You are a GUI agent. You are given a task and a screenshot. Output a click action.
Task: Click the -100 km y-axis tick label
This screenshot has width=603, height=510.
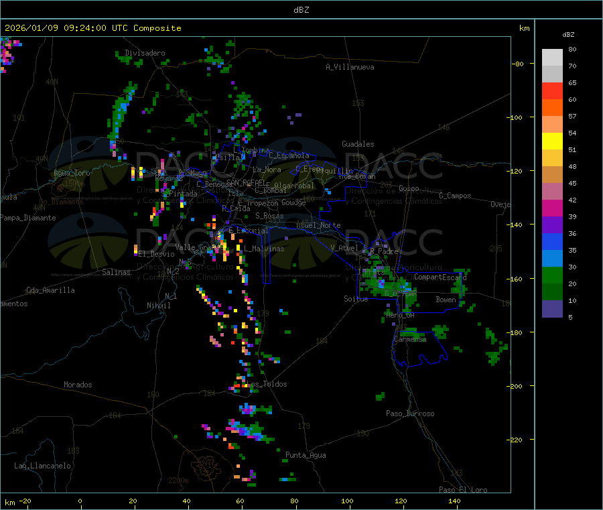[515, 117]
